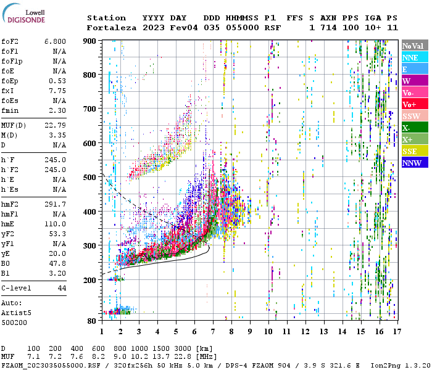
Task: Click the hmF2 value 291.7
Action: [x=55, y=204]
